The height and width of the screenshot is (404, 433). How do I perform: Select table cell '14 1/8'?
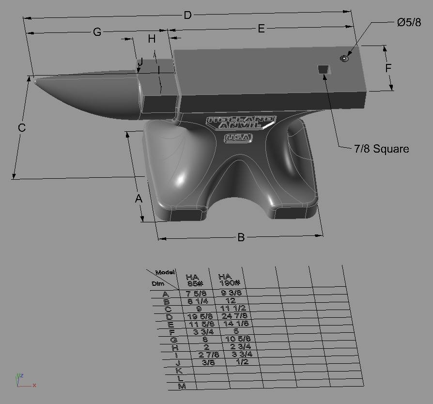[x=236, y=324]
